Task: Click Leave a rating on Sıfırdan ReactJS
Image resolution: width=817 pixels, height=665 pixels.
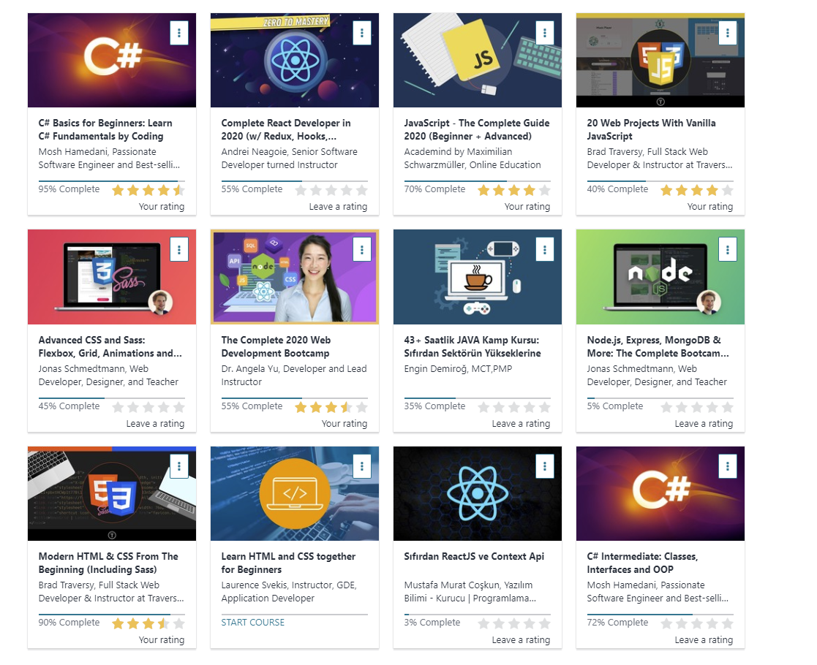Action: [x=521, y=640]
